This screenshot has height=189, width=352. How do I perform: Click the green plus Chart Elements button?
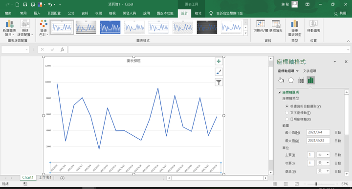pyautogui.click(x=219, y=62)
